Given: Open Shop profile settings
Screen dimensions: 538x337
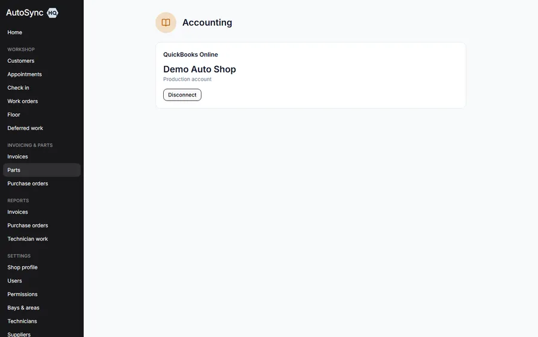Looking at the screenshot, I should click(x=22, y=267).
